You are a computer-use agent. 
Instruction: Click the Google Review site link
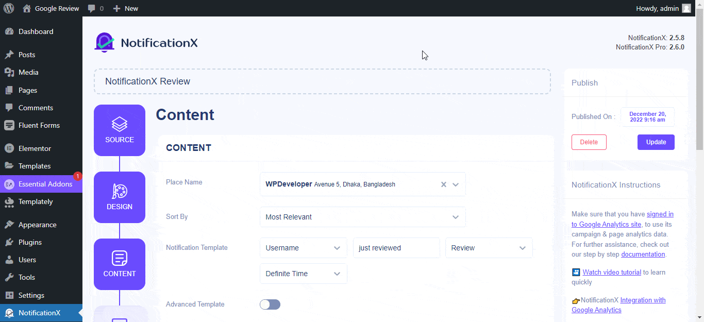(51, 8)
